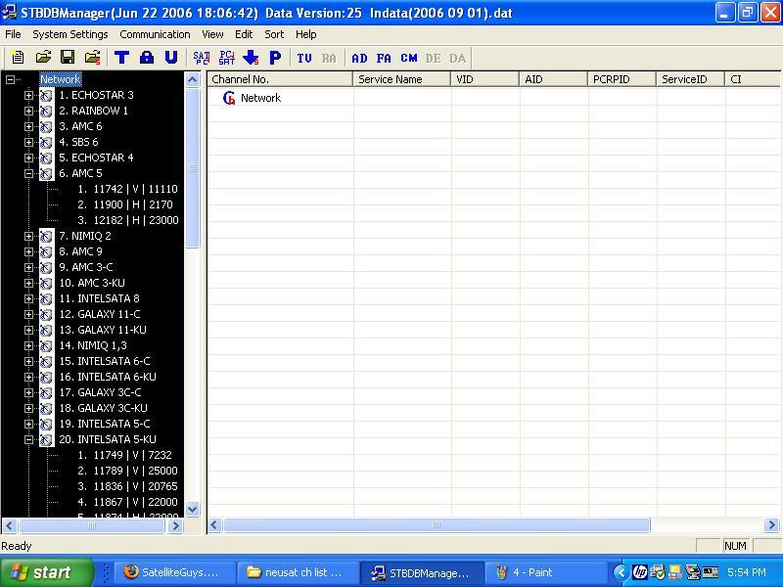The width and height of the screenshot is (783, 587).
Task: Open the File menu
Action: [x=13, y=34]
